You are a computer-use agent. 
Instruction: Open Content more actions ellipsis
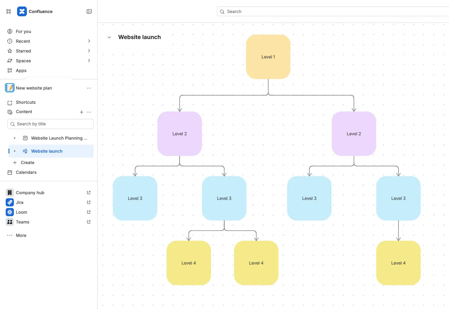tap(89, 112)
